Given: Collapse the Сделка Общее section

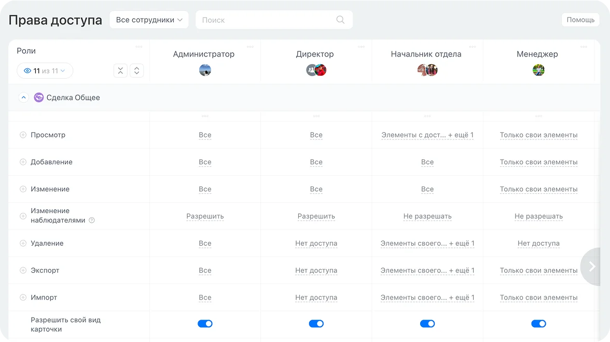Looking at the screenshot, I should point(24,97).
